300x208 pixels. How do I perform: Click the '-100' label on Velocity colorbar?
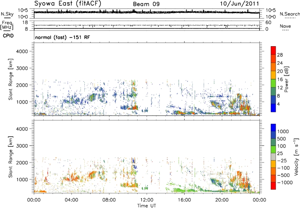point(283,168)
